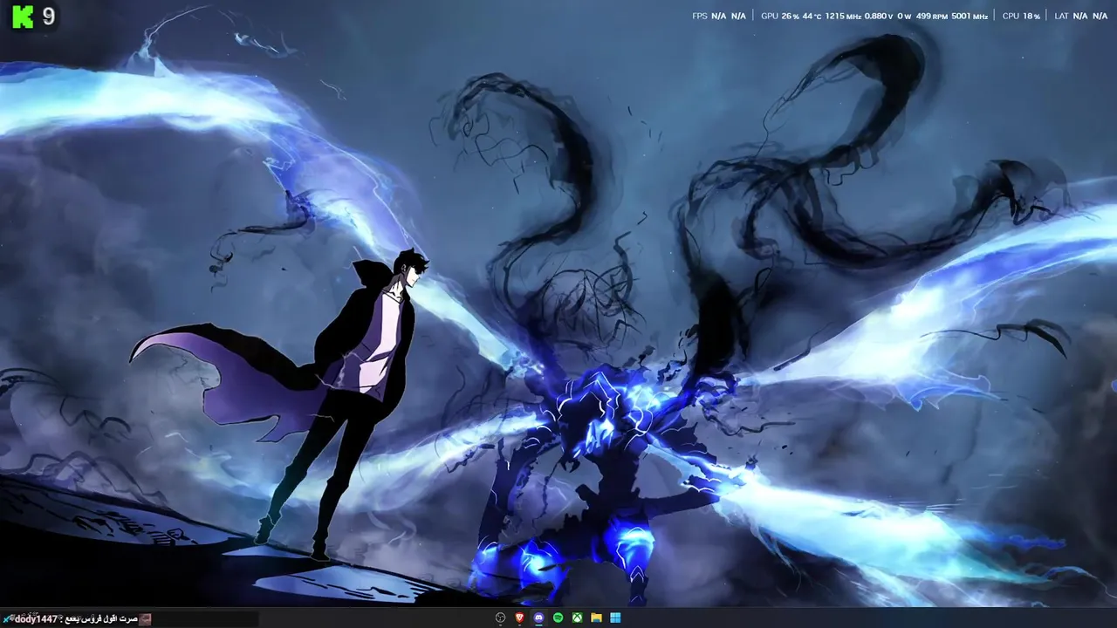Open Spotify from the taskbar

[558, 618]
